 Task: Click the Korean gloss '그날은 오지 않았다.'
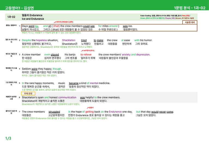pyautogui.click(x=146, y=115)
